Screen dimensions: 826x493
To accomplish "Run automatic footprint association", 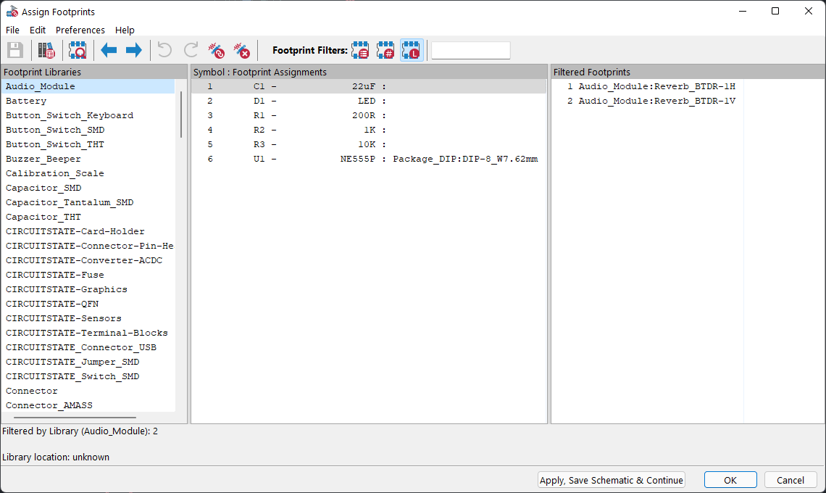I will tap(217, 51).
